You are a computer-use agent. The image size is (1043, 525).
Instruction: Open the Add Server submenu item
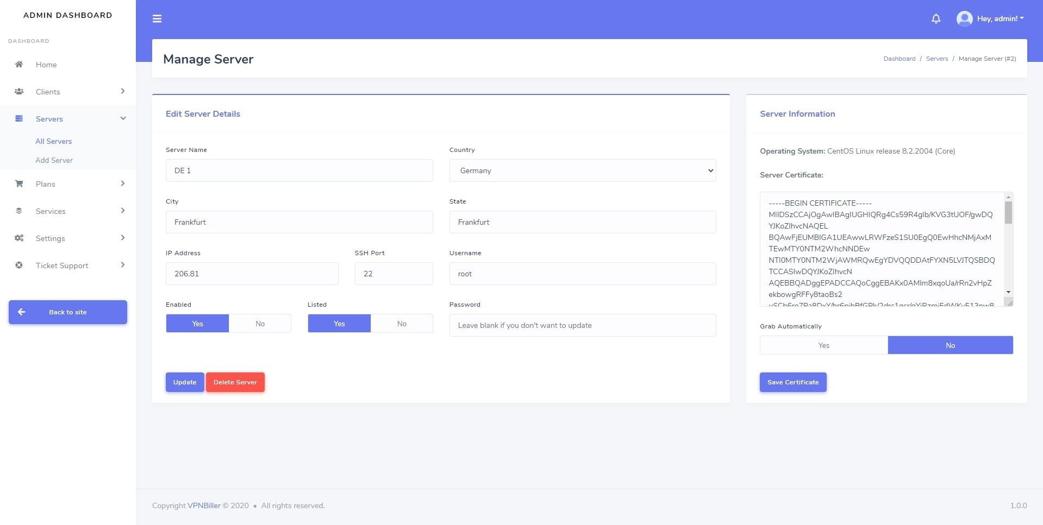[54, 160]
